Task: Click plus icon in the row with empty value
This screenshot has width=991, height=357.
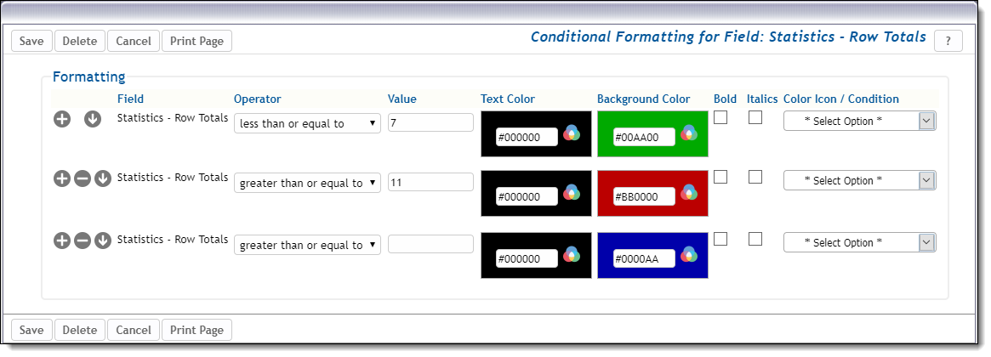Action: [x=62, y=241]
